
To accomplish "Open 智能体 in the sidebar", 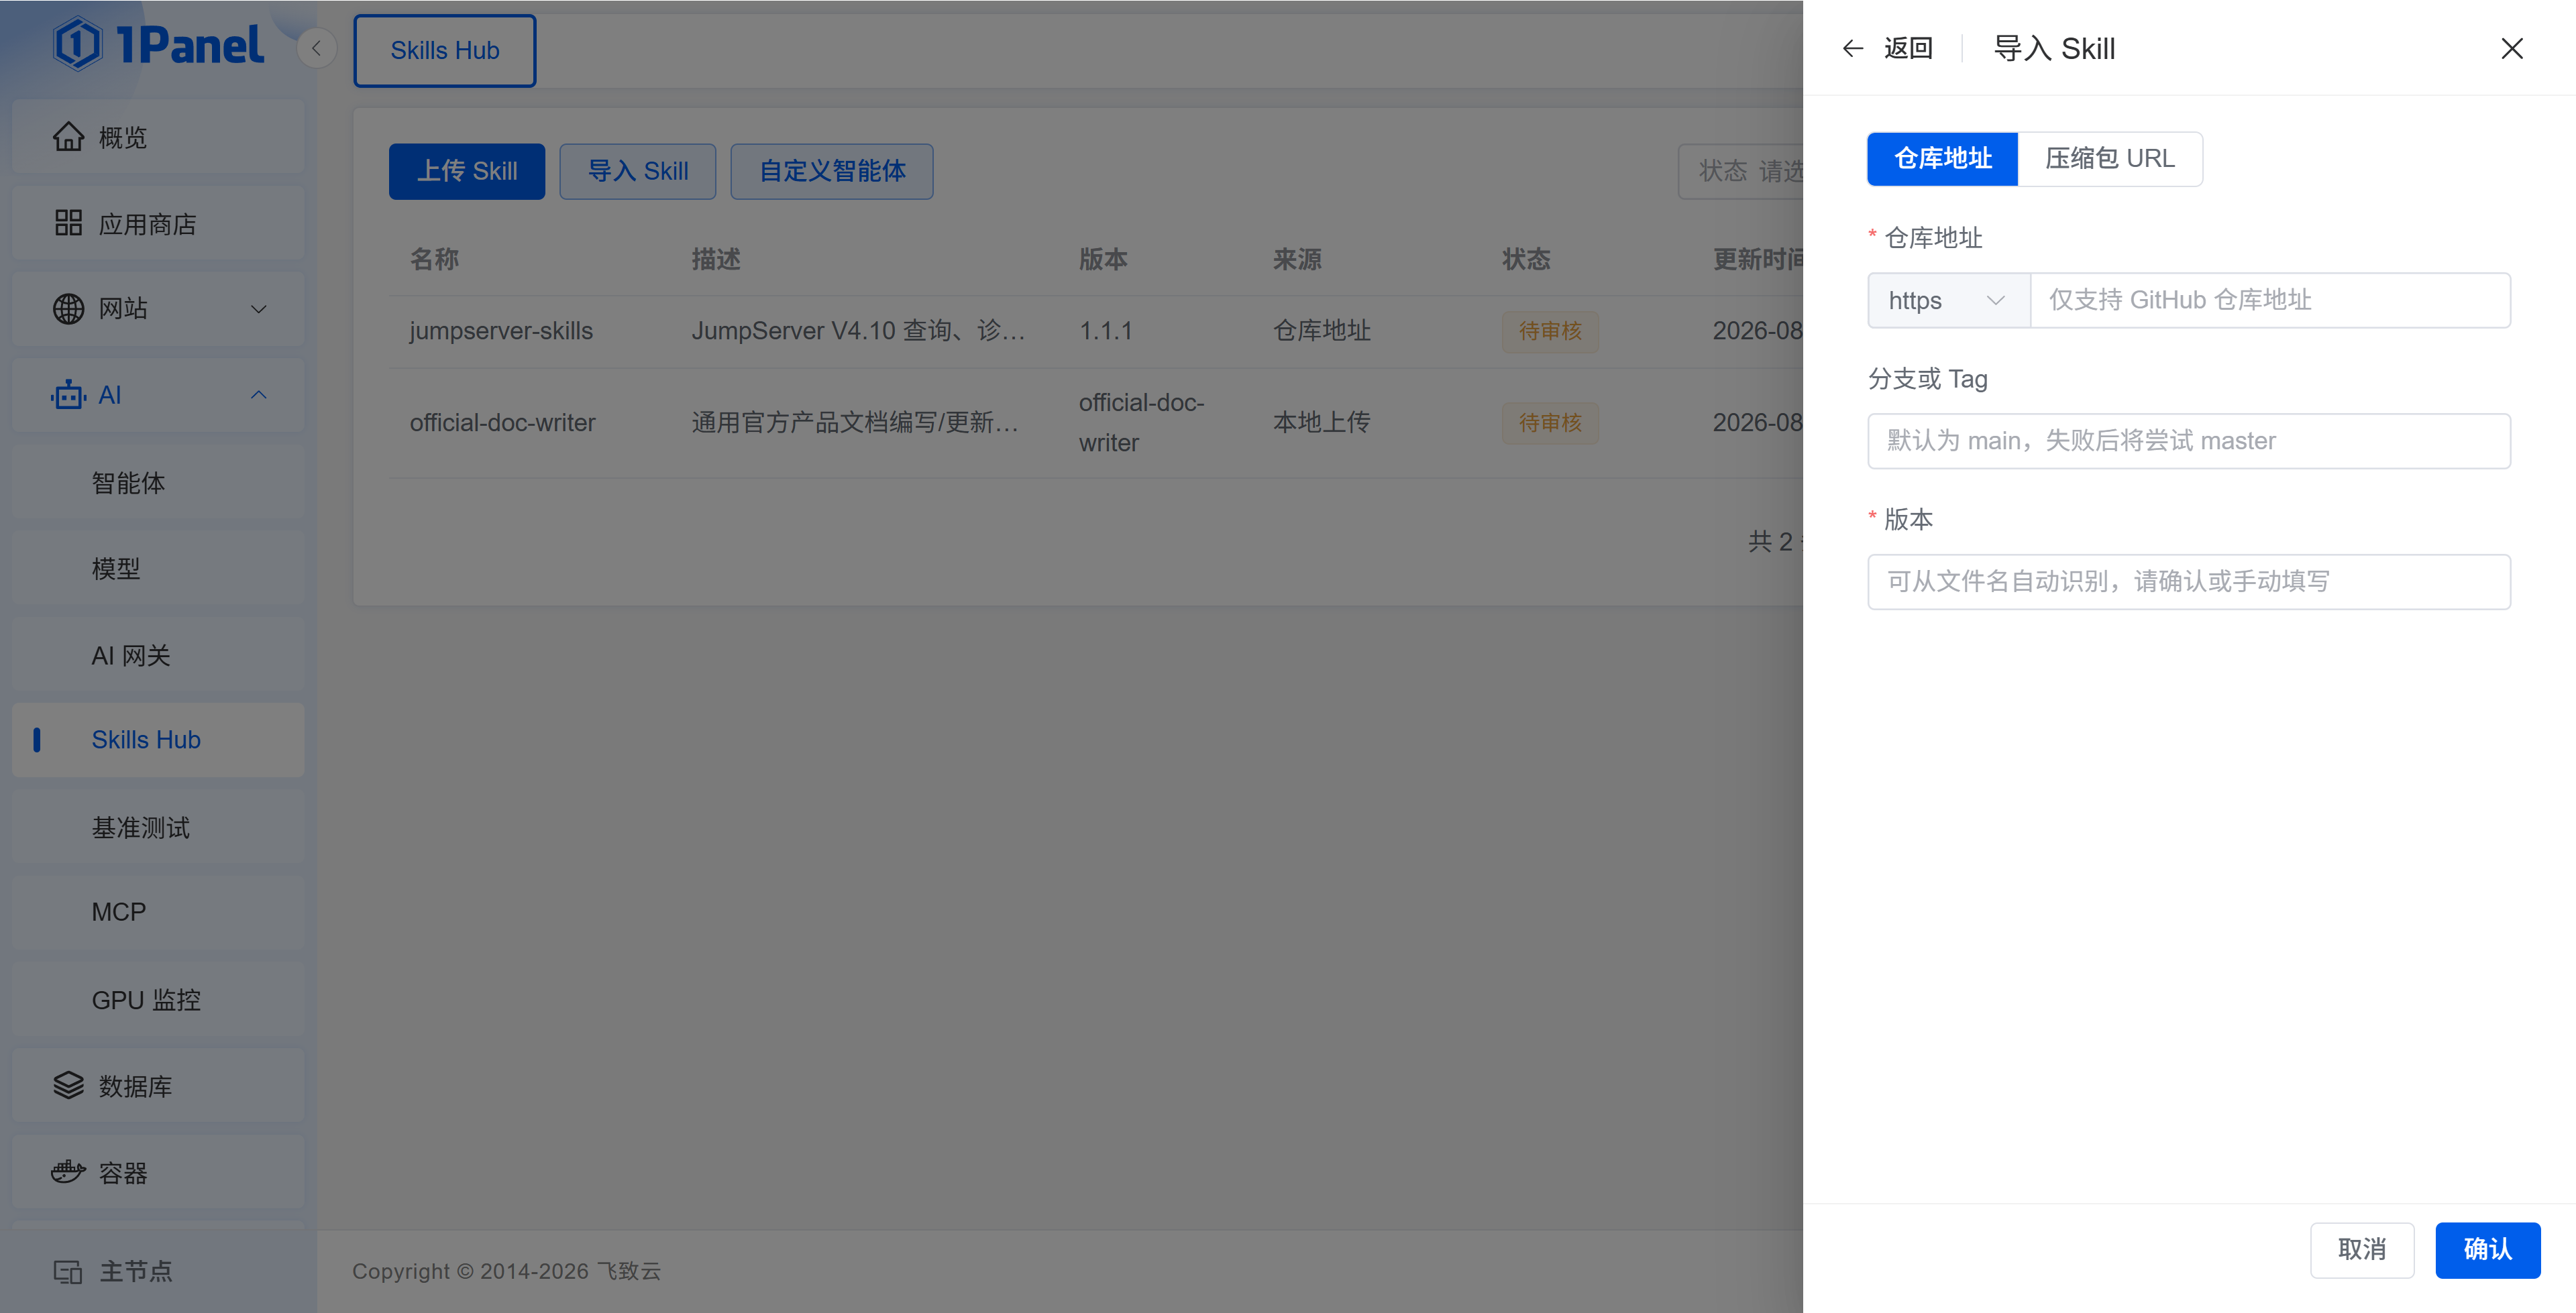I will [x=158, y=483].
